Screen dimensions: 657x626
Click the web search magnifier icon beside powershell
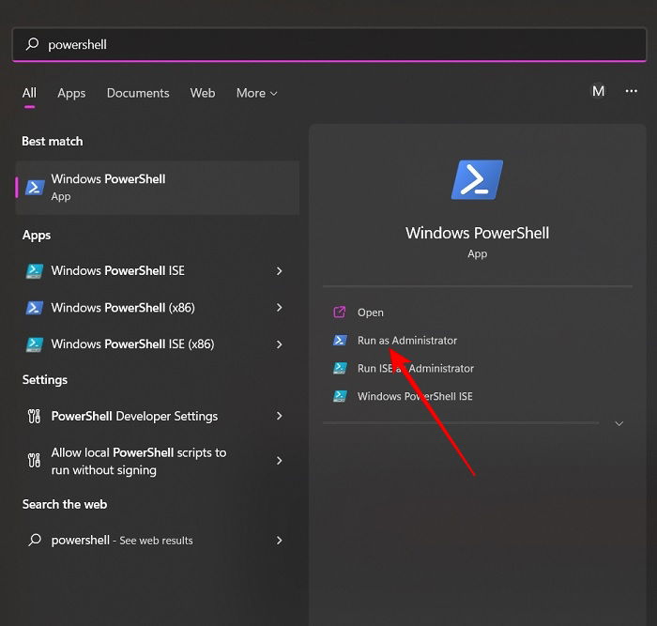(35, 540)
